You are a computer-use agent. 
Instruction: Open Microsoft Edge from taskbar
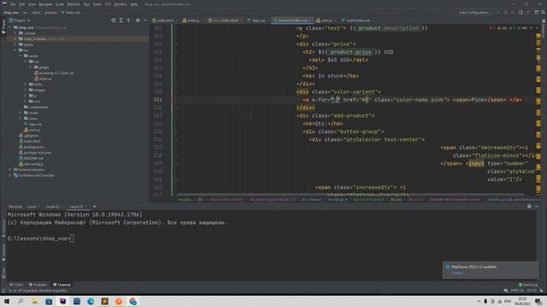(91, 301)
